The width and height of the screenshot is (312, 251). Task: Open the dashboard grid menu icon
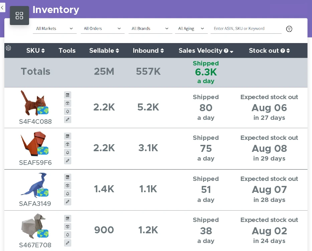click(19, 15)
